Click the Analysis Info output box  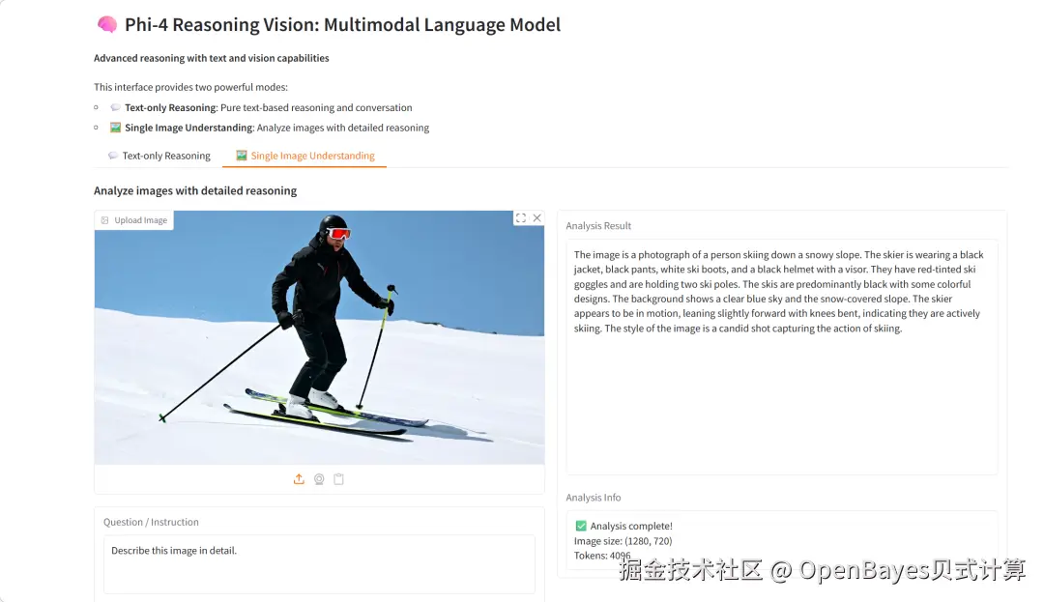click(782, 540)
